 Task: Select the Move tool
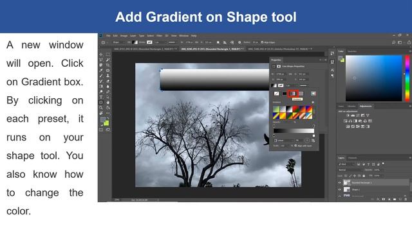pos(101,55)
